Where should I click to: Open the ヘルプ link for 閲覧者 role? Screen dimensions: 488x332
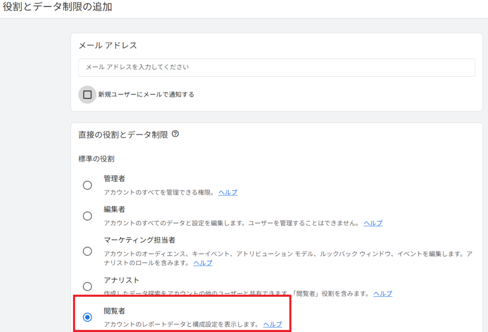(273, 324)
